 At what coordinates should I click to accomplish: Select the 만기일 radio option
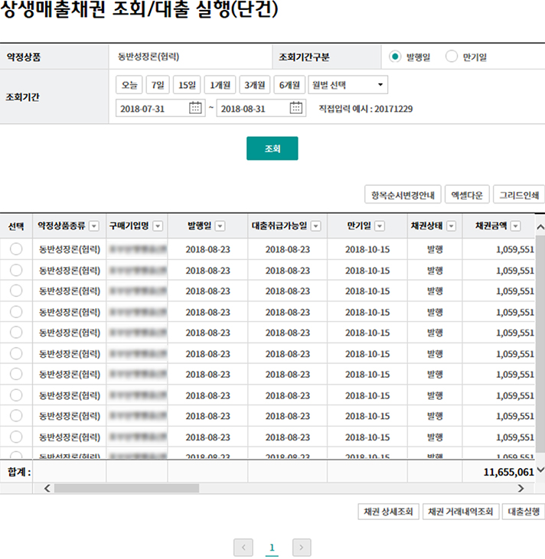[x=451, y=57]
